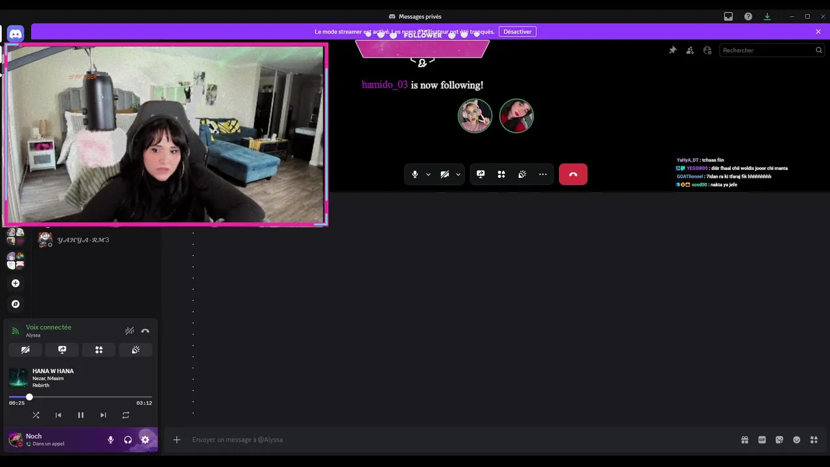Click the Add a server plus icon
Screen dimensions: 830x467
16,283
